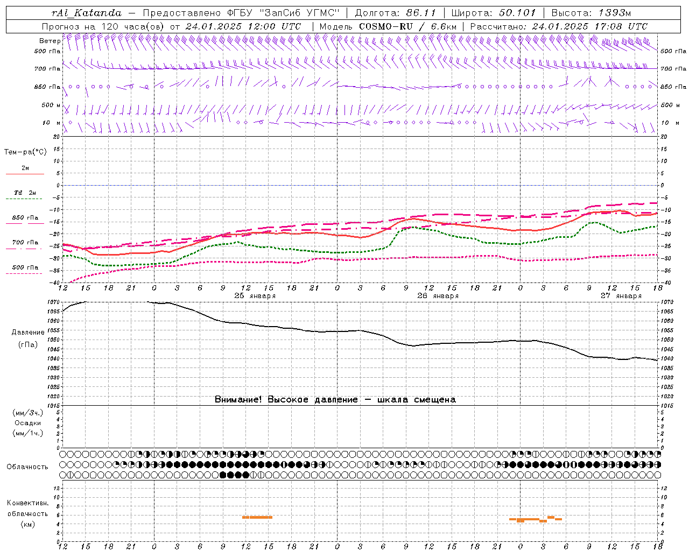This screenshot has height=551, width=689.
Task: Click the 26 января date label
Action: 438,296
